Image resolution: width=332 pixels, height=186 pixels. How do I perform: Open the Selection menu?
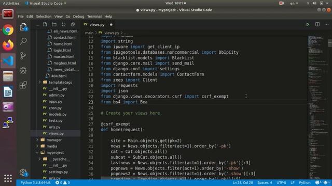point(44,17)
